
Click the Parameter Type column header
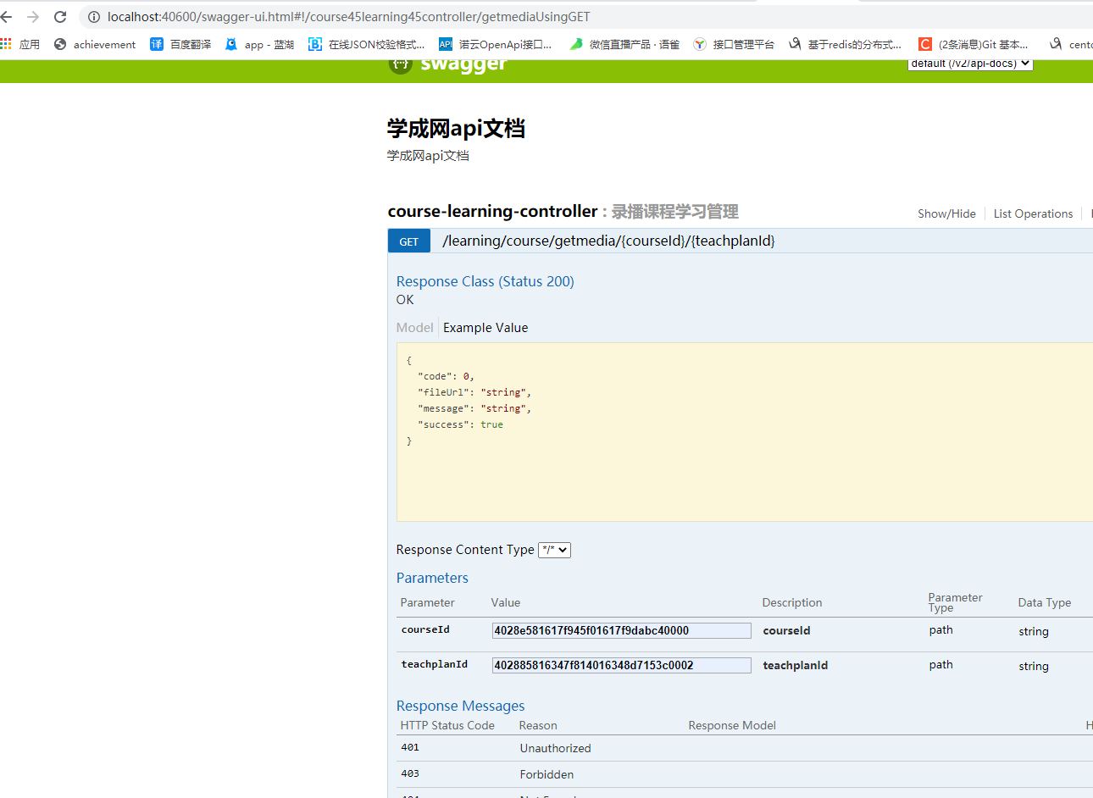[956, 602]
